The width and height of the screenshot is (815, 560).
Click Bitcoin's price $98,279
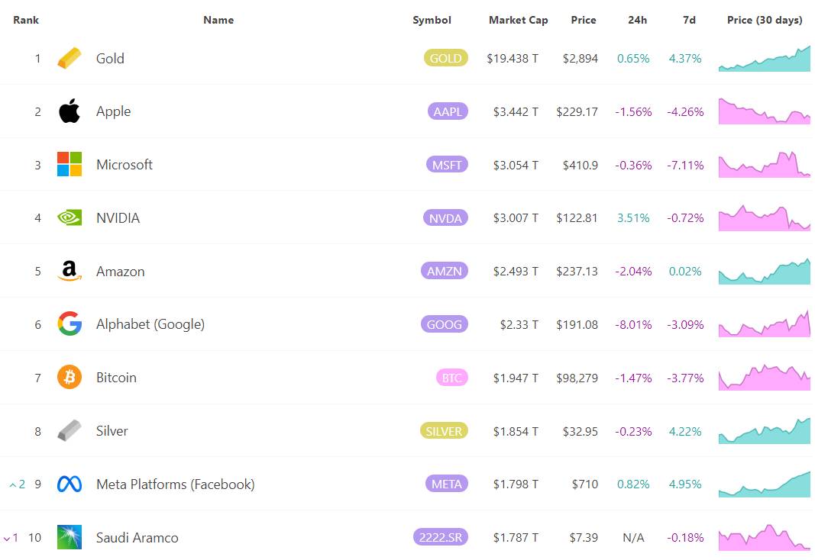click(577, 378)
